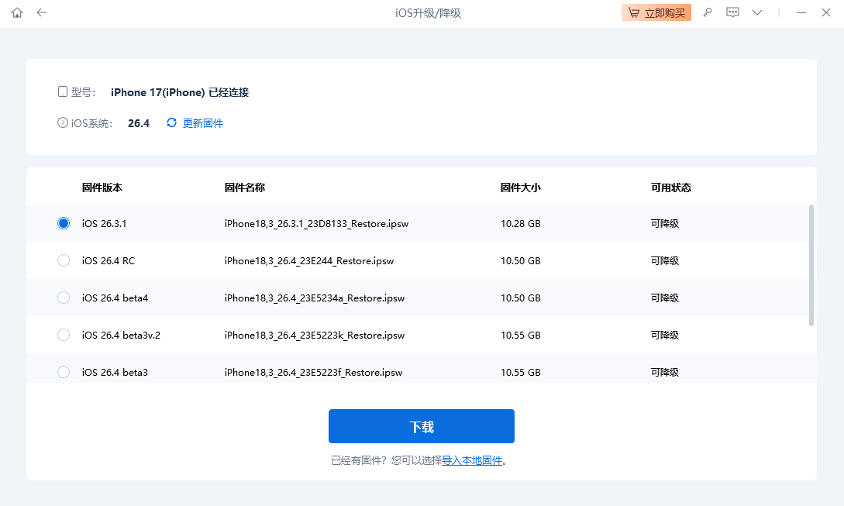Select the iOS 26.4 beta4 firmware option
844x506 pixels.
[x=63, y=298]
